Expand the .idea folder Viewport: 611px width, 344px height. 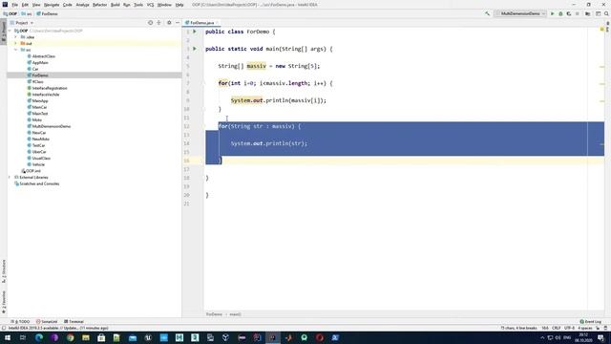click(x=15, y=37)
